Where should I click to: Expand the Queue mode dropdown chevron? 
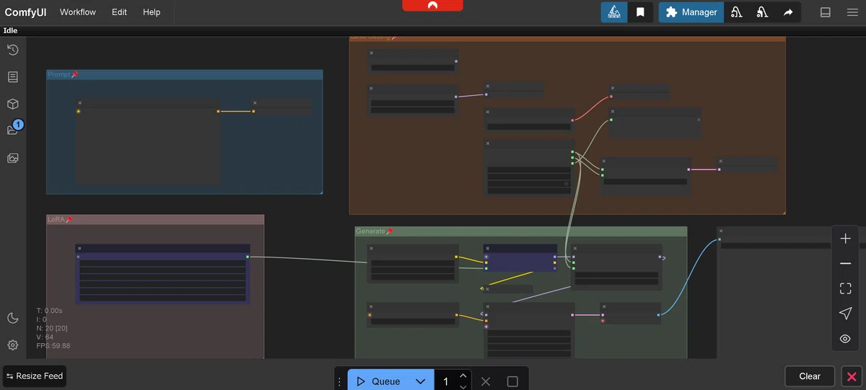point(421,381)
